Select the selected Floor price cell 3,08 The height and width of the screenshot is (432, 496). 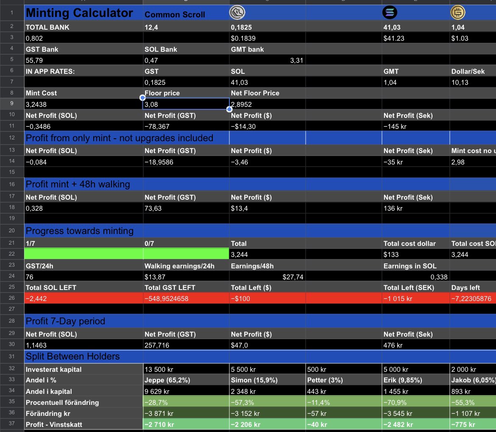(x=186, y=104)
